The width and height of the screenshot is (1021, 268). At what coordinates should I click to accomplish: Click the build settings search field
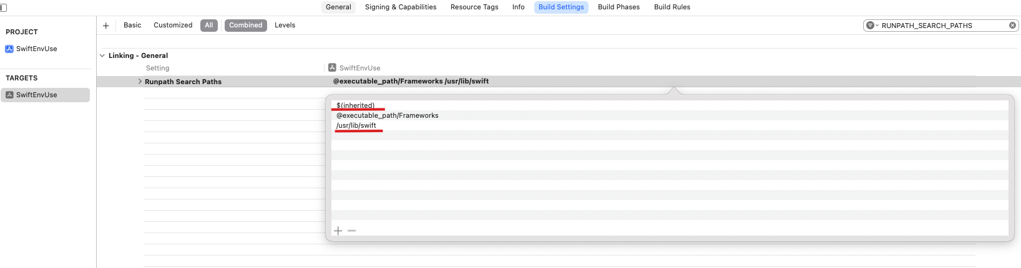tap(942, 26)
